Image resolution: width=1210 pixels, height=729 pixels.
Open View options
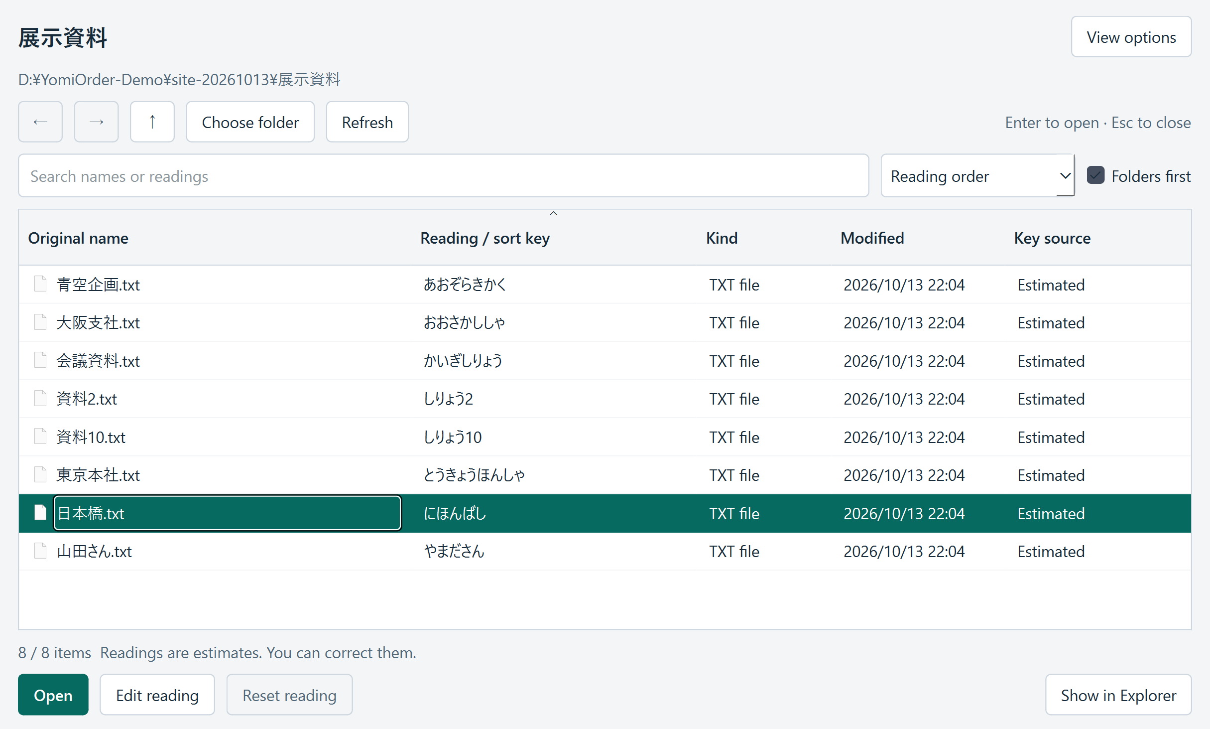(1131, 37)
